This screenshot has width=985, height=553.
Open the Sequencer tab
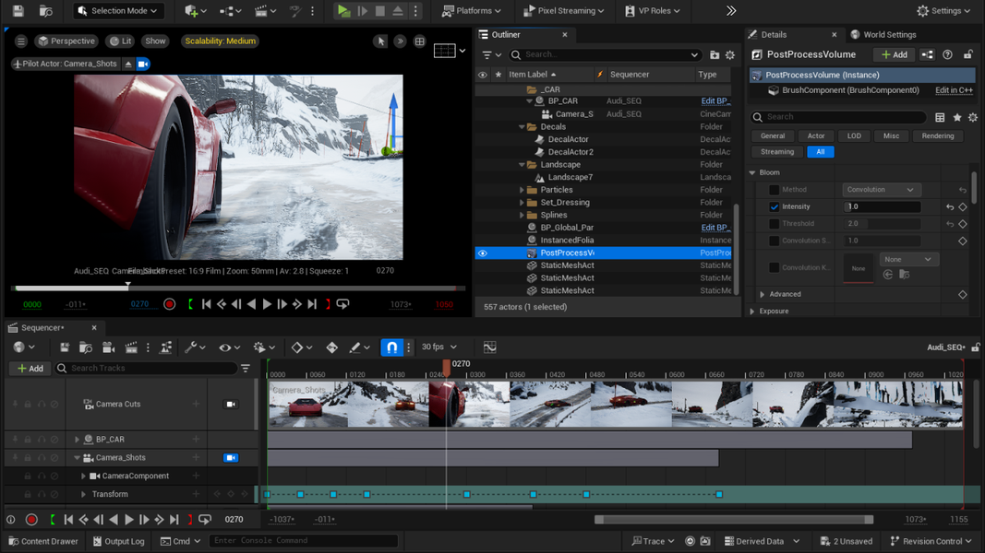42,327
